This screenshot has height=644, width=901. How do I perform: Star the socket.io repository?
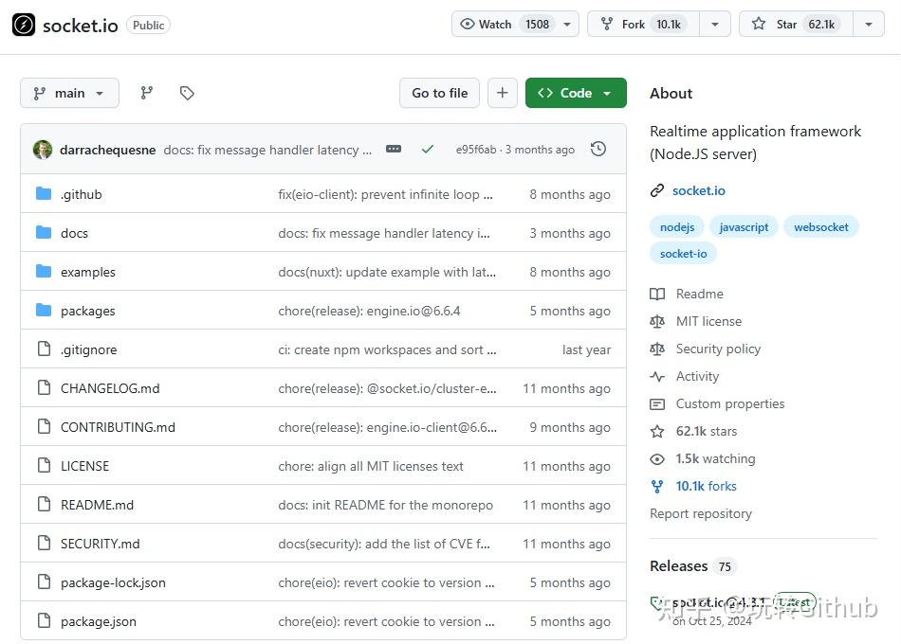point(795,25)
